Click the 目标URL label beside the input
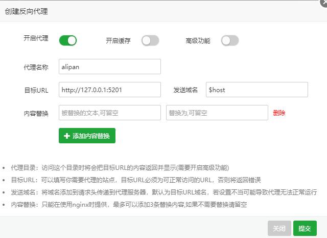 pos(36,90)
